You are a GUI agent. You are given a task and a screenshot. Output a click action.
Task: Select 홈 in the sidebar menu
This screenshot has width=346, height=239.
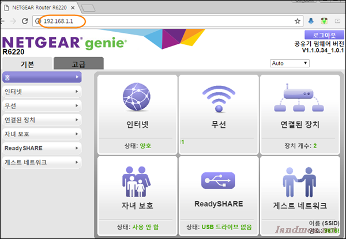click(42, 77)
